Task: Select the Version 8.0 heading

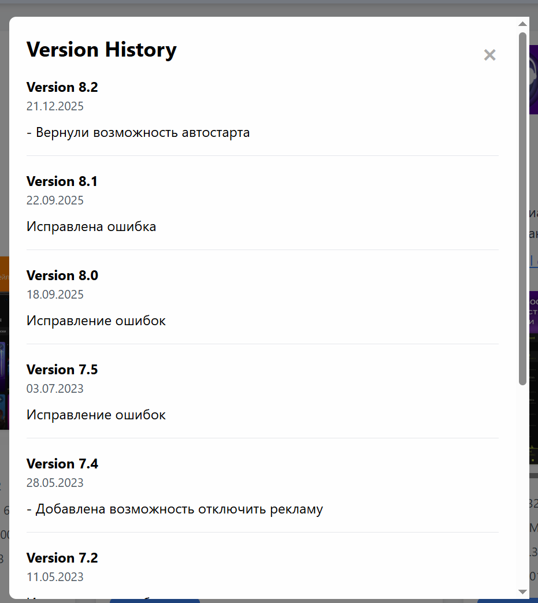Action: [x=62, y=276]
